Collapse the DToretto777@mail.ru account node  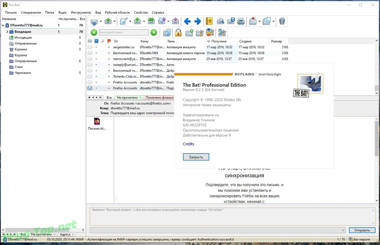pyautogui.click(x=3, y=25)
